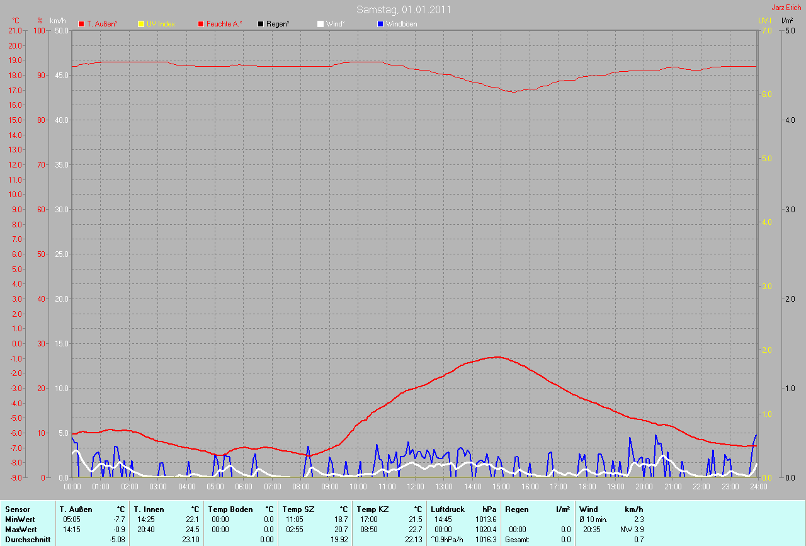The width and height of the screenshot is (806, 546).
Task: Click the 'MinWert' row header
Action: (19, 520)
